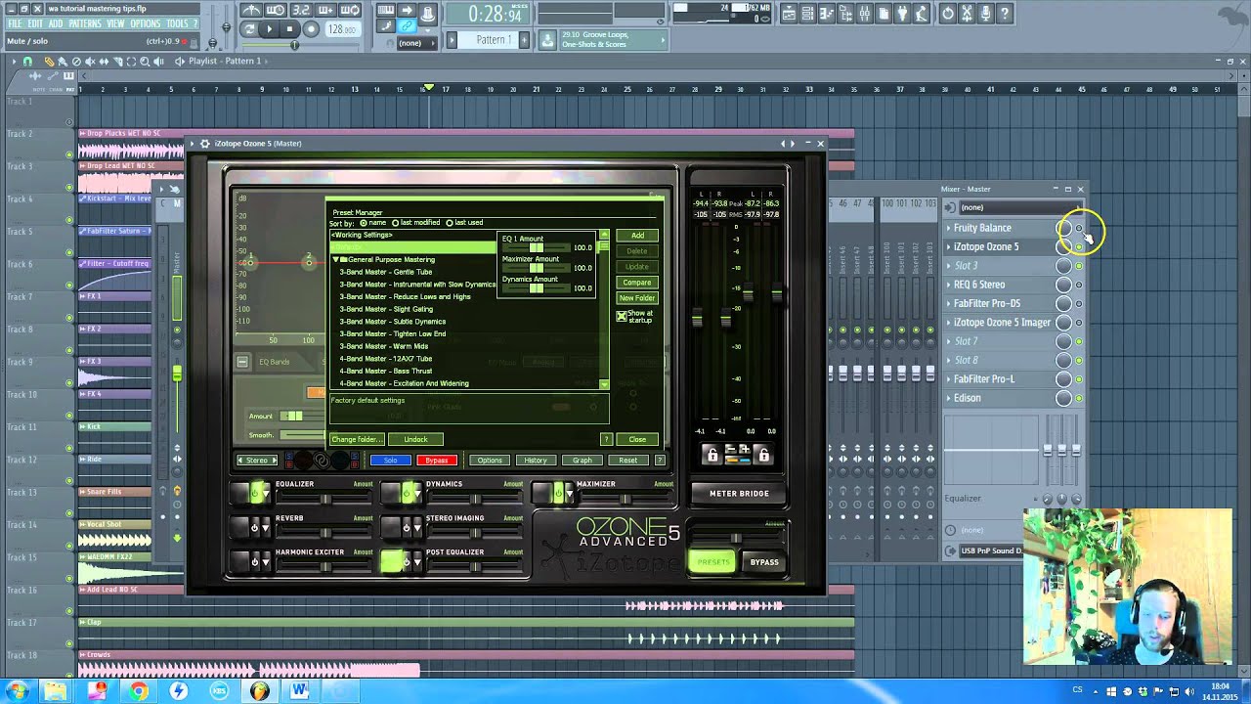Viewport: 1251px width, 704px height.
Task: Open the Mixer toolbar icon
Action: click(x=864, y=14)
